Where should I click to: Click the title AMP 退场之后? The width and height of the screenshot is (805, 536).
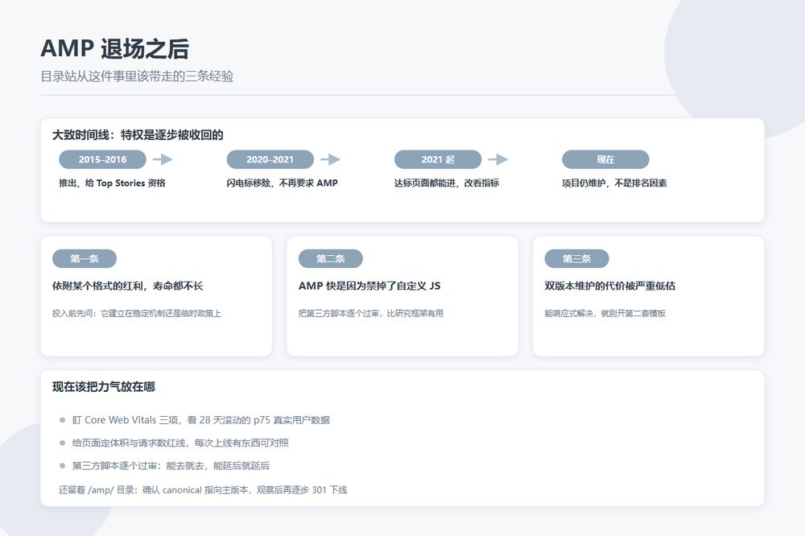click(115, 49)
